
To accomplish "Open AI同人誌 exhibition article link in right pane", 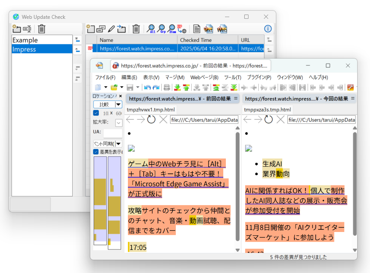I will pos(296,200).
